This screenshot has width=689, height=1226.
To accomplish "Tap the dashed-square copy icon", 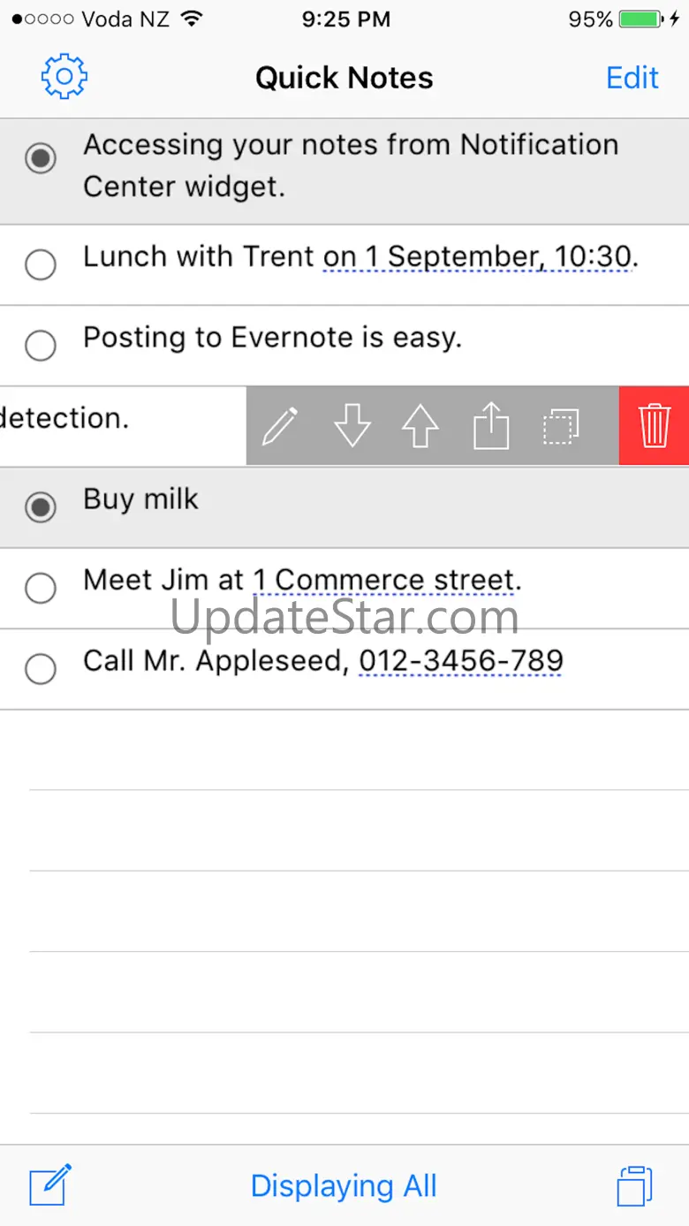I will coord(561,426).
